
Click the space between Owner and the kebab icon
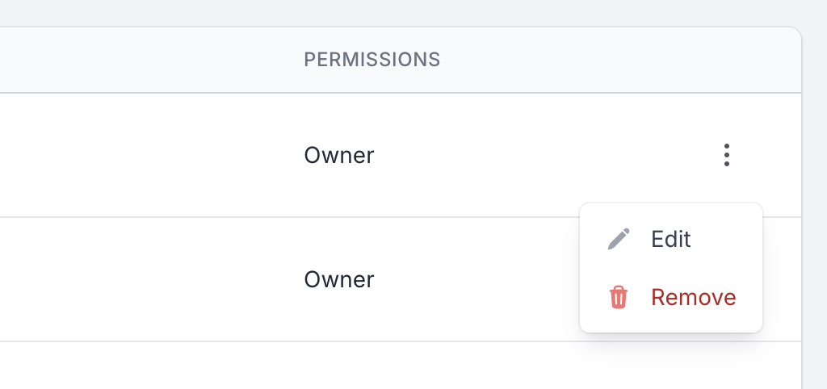click(544, 155)
